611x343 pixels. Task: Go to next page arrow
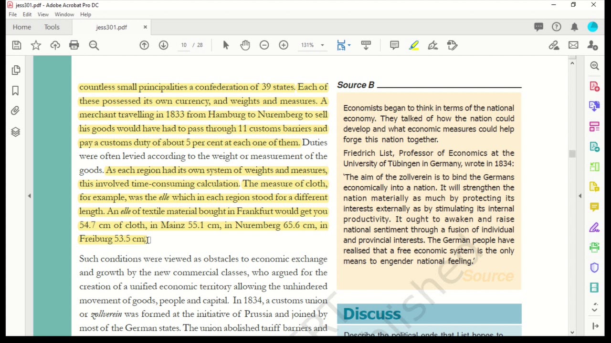coord(163,45)
